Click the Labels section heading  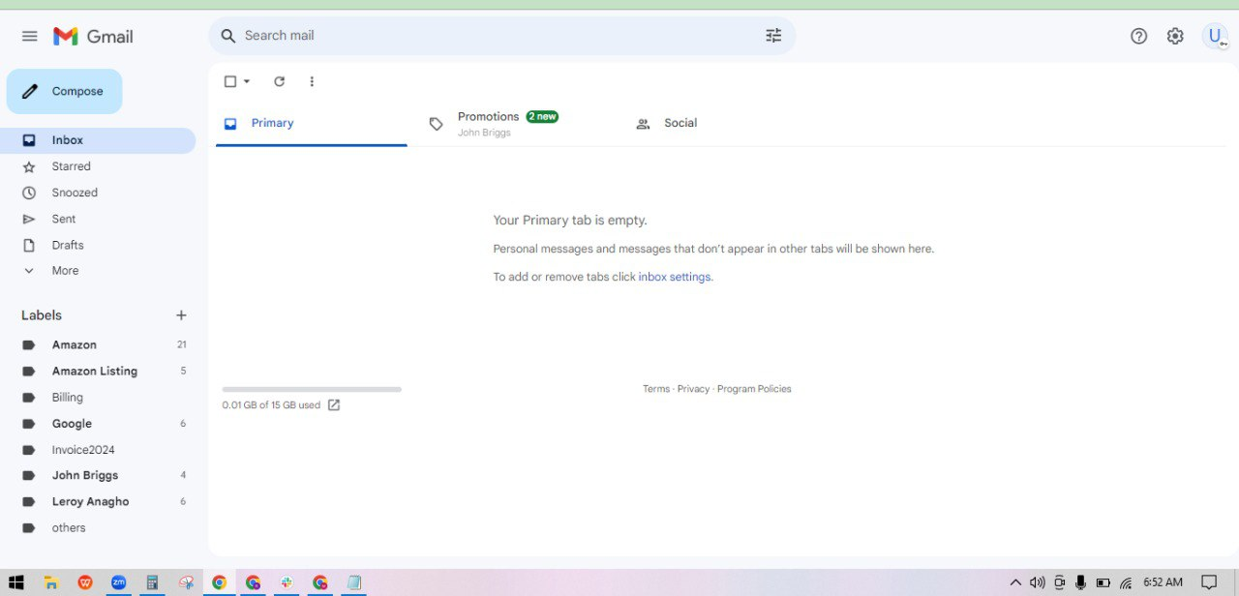42,315
